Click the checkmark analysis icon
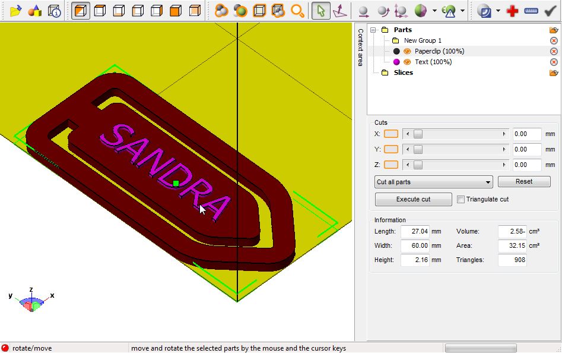 click(x=550, y=11)
